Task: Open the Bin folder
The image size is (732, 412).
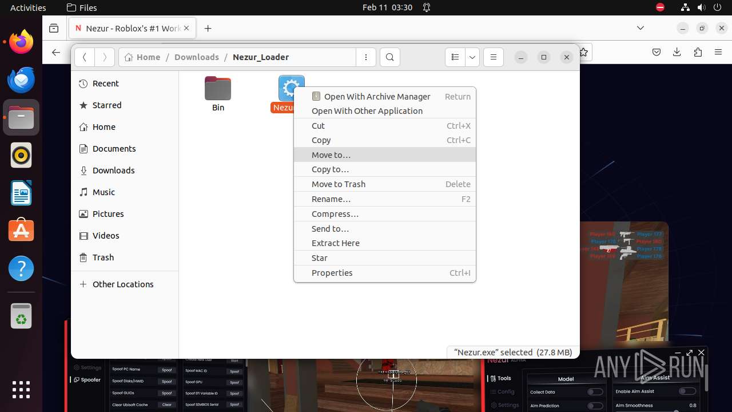Action: coord(218,94)
